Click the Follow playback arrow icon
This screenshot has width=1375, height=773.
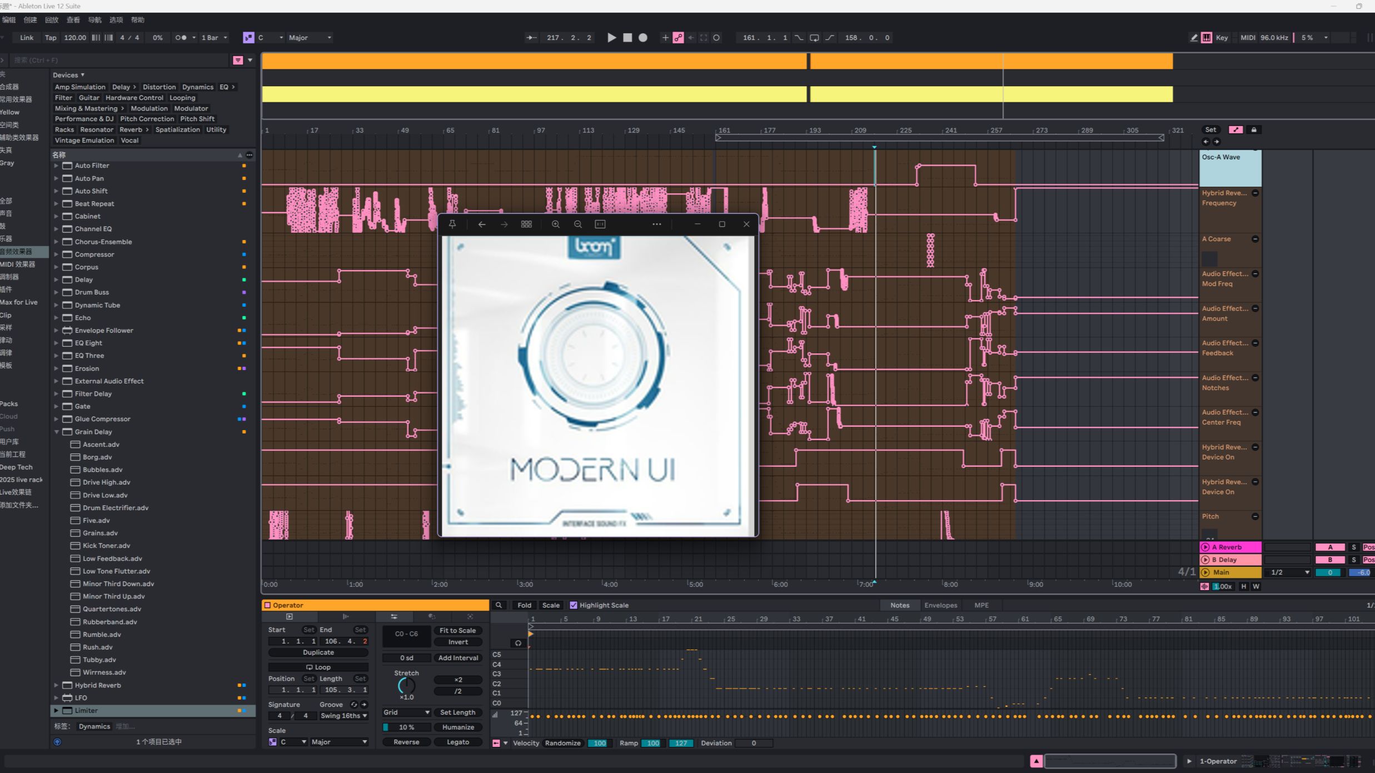click(531, 38)
